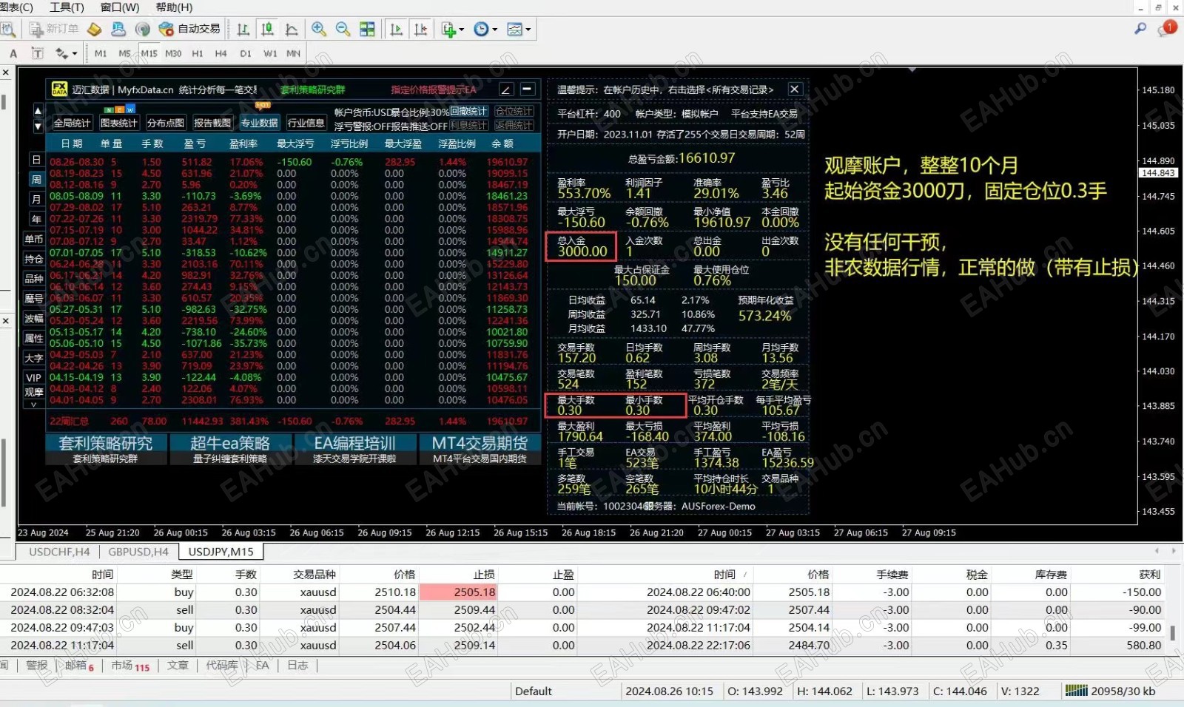The image size is (1184, 707).
Task: Click the signal radar icon in toolbar
Action: [x=143, y=29]
